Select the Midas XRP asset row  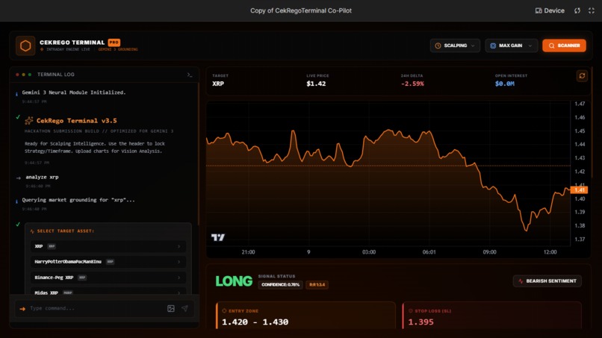[108, 292]
